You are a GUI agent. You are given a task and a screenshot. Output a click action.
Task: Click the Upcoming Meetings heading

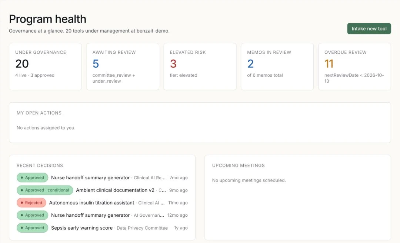pos(238,166)
